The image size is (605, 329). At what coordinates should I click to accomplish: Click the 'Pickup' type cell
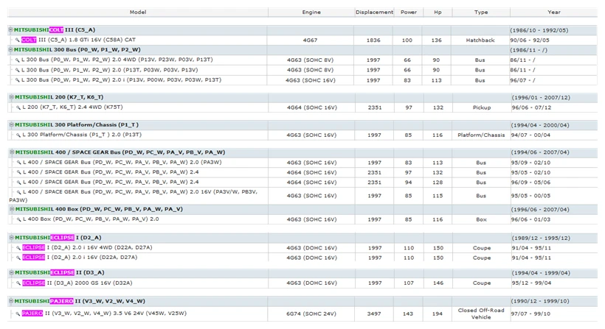coord(482,107)
